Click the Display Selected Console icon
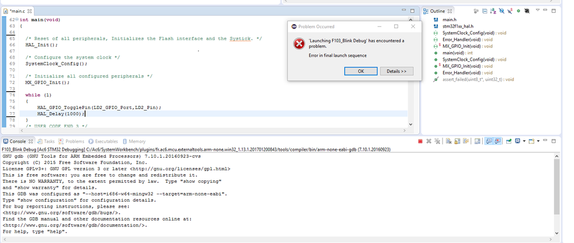This screenshot has height=243, width=574. (518, 141)
